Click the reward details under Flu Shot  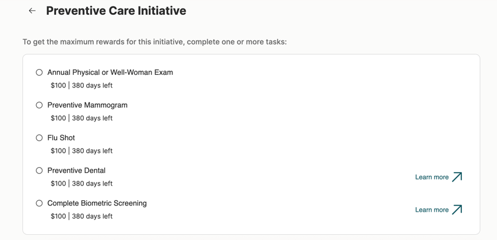[81, 151]
